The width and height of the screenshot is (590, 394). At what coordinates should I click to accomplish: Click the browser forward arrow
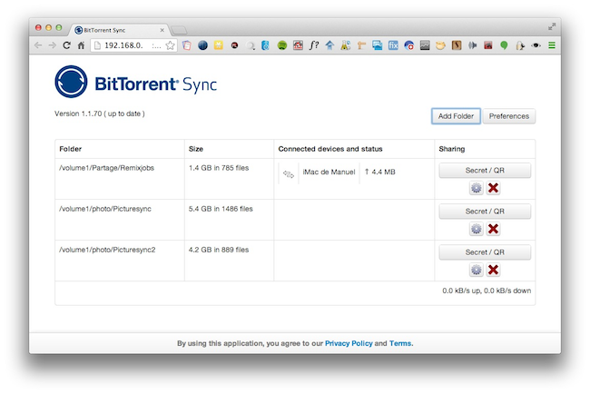[x=53, y=45]
